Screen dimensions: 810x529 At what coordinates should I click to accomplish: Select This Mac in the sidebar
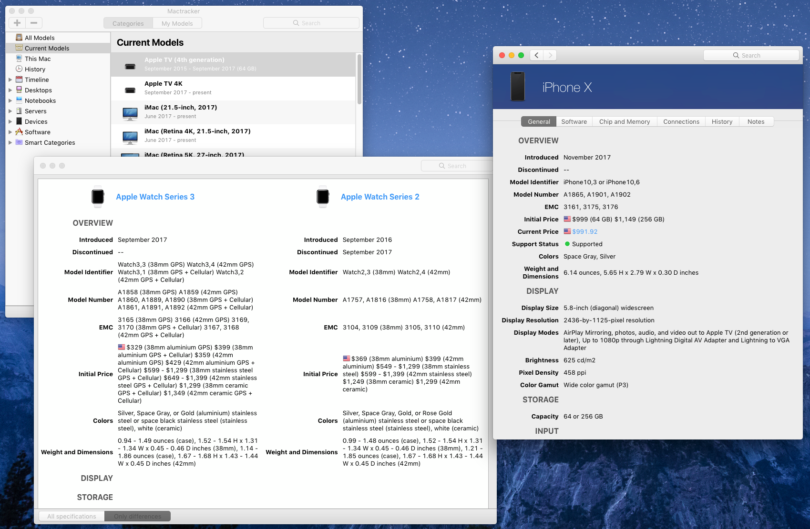[x=58, y=59]
